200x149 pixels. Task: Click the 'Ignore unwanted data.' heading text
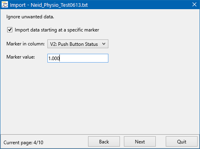point(30,17)
